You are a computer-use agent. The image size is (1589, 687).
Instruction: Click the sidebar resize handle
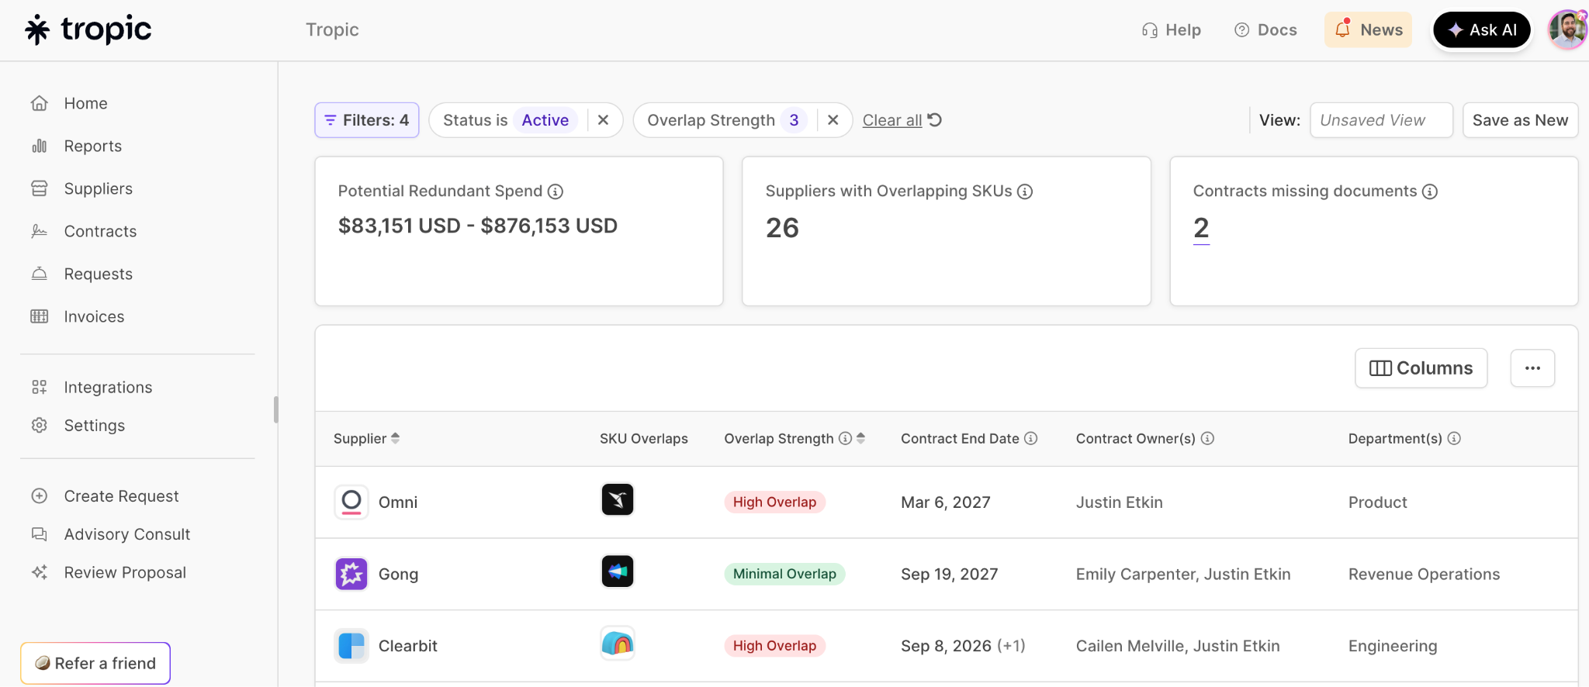point(275,409)
